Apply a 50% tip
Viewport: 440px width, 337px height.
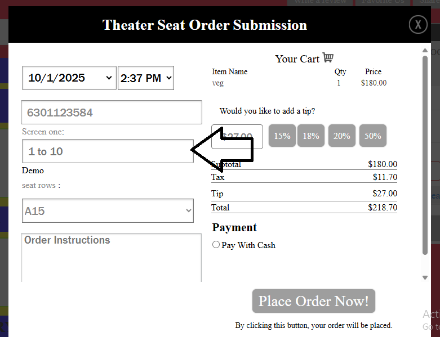pos(372,136)
